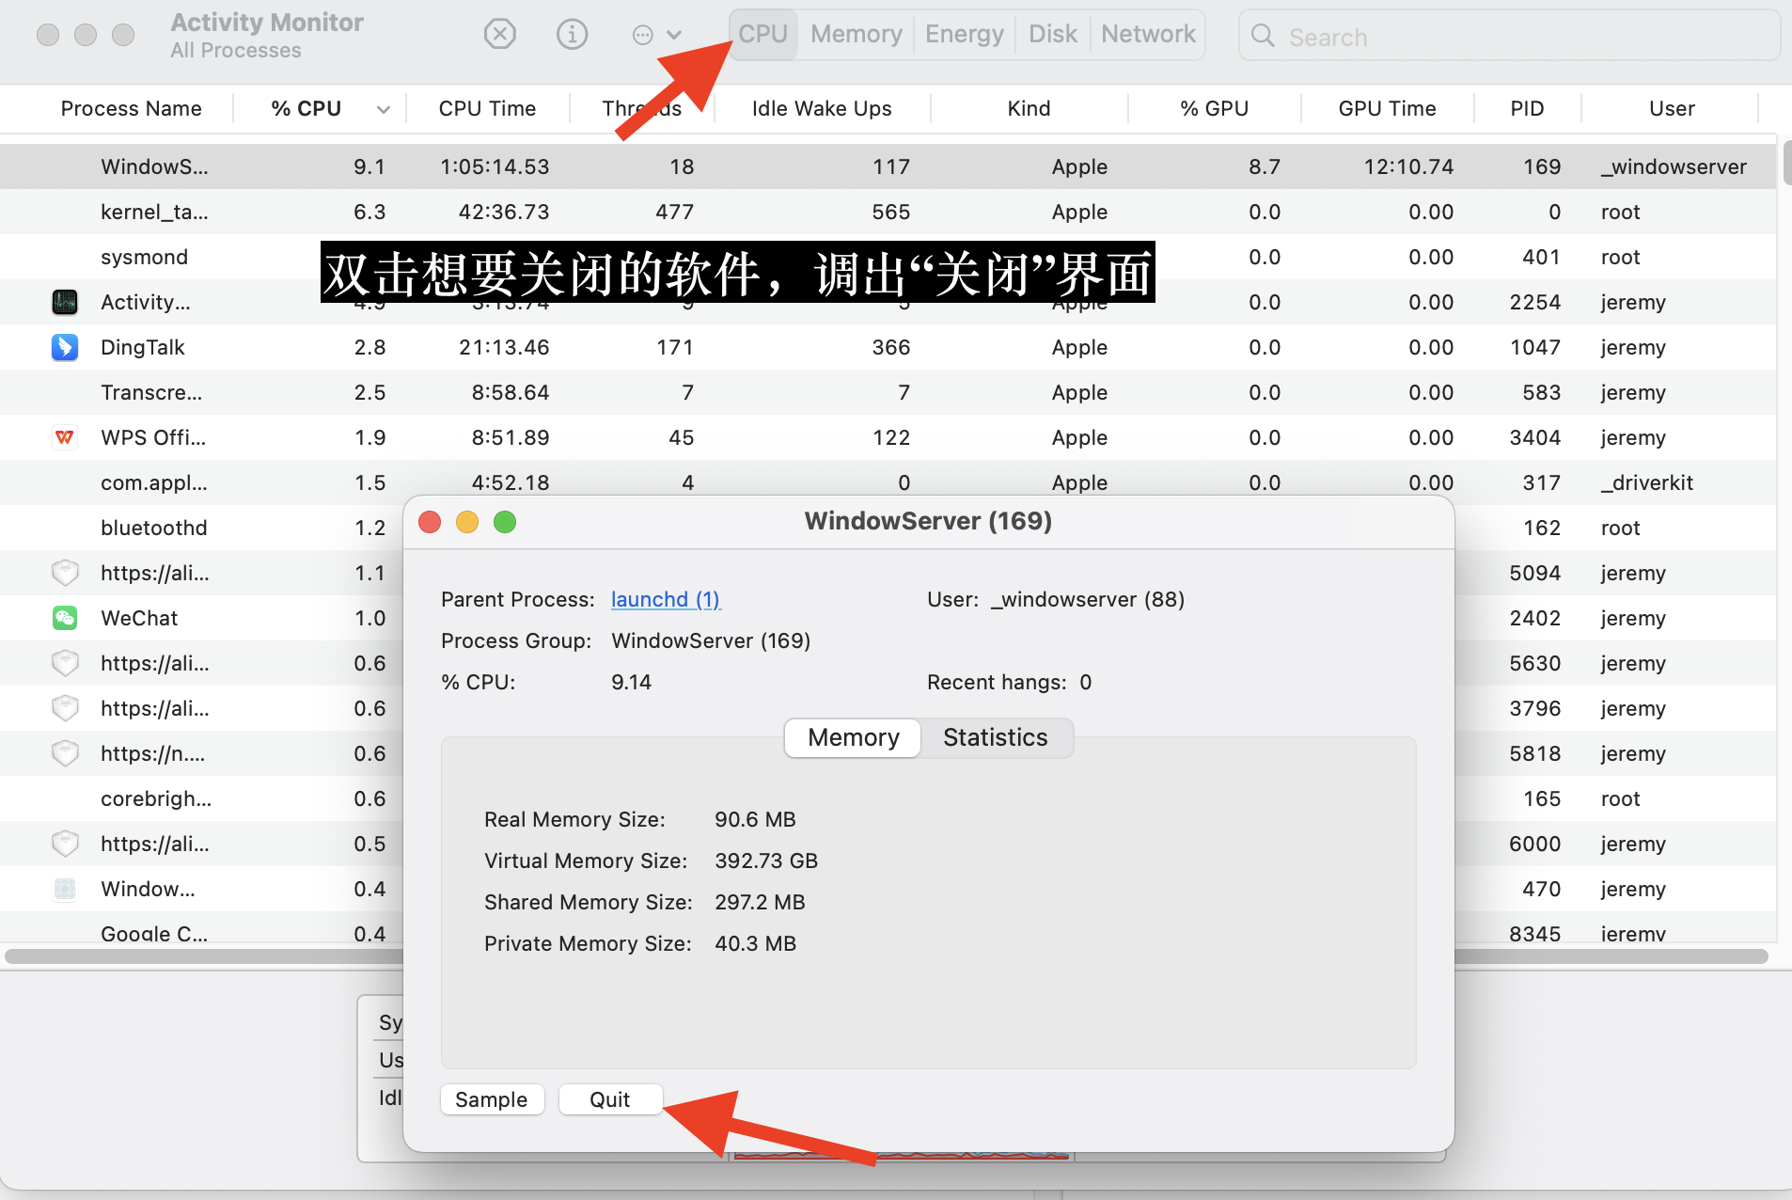
Task: Select the Transcre... process row
Action: coord(888,392)
